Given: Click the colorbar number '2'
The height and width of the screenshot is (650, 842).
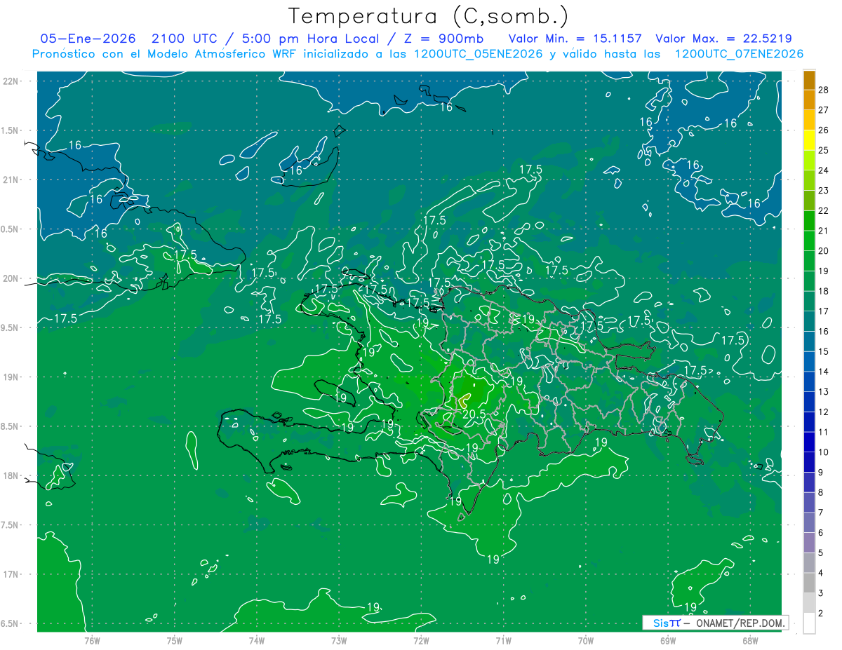Looking at the screenshot, I should (x=821, y=614).
